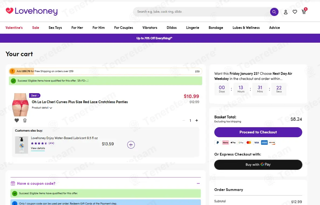
Task: Remove panties with the trash icon
Action: tap(25, 120)
